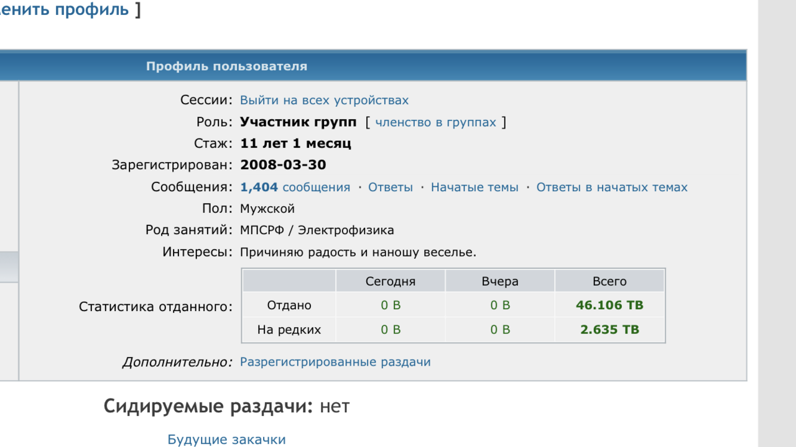Click the 'Вчера' column header
The image size is (796, 447).
pyautogui.click(x=500, y=281)
